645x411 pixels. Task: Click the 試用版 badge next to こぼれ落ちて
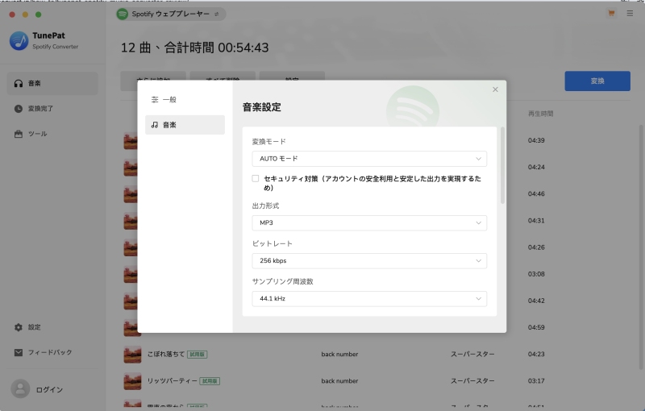pyautogui.click(x=198, y=355)
